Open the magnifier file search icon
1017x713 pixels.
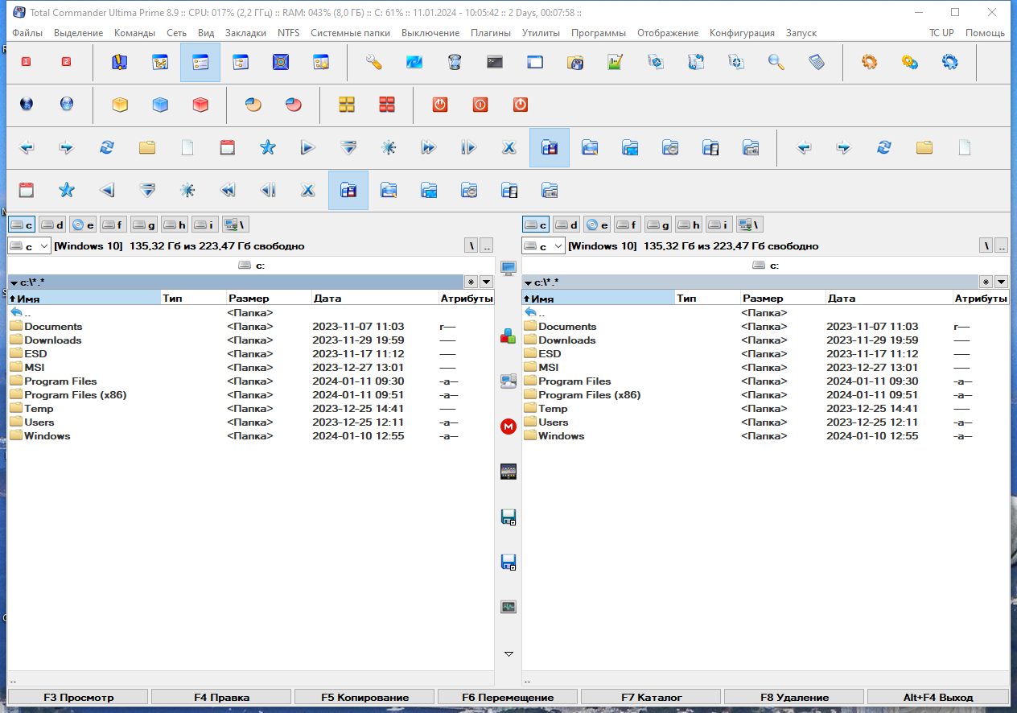[776, 62]
